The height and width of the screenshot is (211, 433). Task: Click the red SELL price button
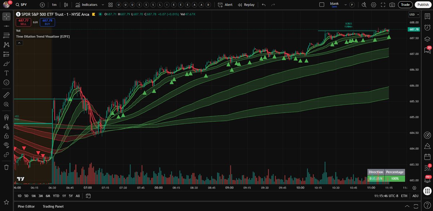23,22
